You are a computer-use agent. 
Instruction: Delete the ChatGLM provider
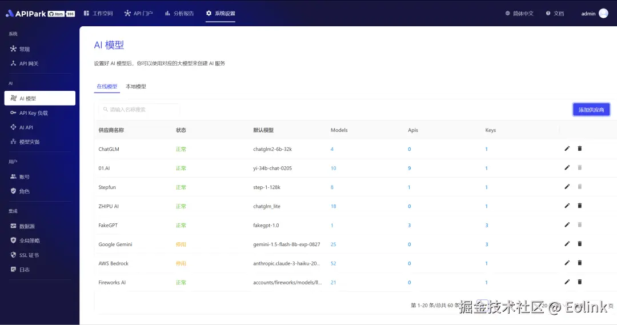click(580, 149)
